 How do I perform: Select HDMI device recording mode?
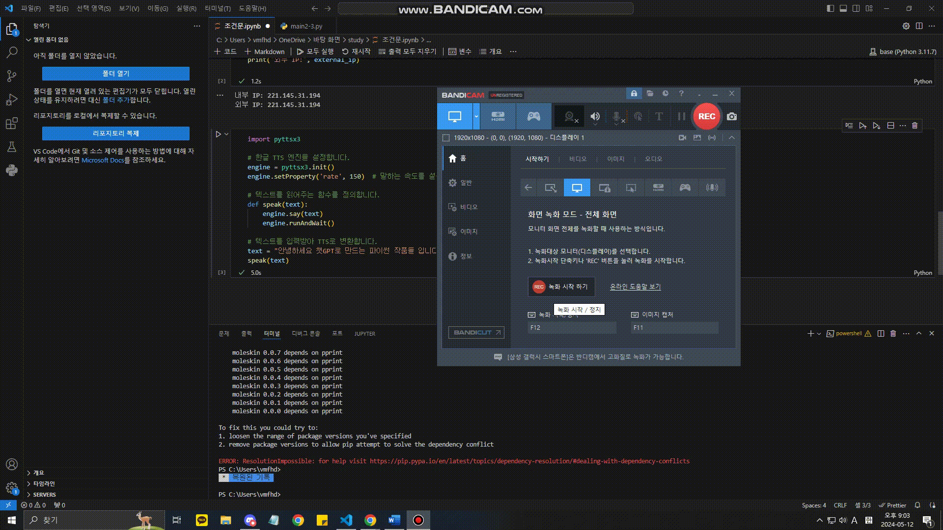498,116
